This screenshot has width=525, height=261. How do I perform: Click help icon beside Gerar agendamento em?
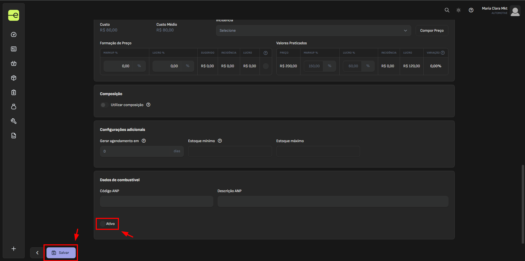[x=144, y=141]
